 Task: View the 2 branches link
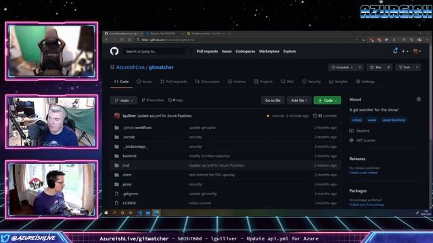point(153,101)
